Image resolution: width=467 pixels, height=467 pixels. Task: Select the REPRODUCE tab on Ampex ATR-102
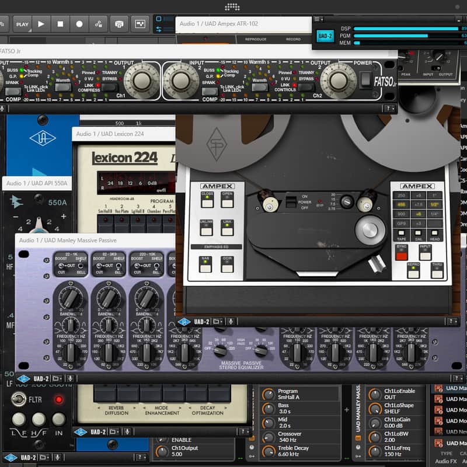(256, 39)
